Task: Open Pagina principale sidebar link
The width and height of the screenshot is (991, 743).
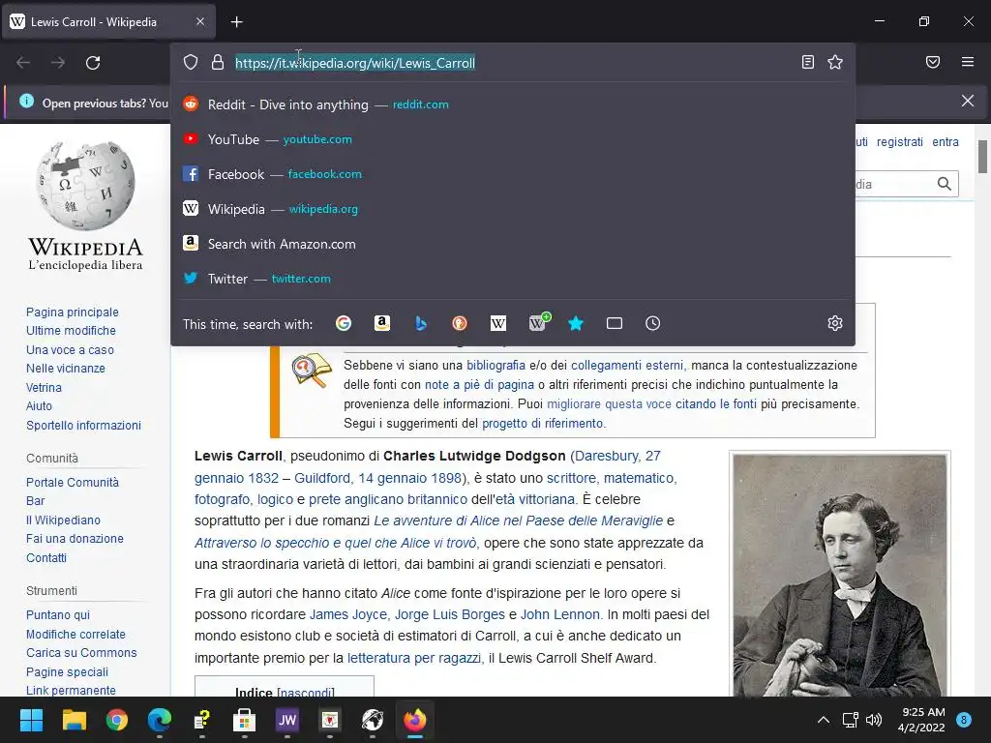Action: point(72,312)
